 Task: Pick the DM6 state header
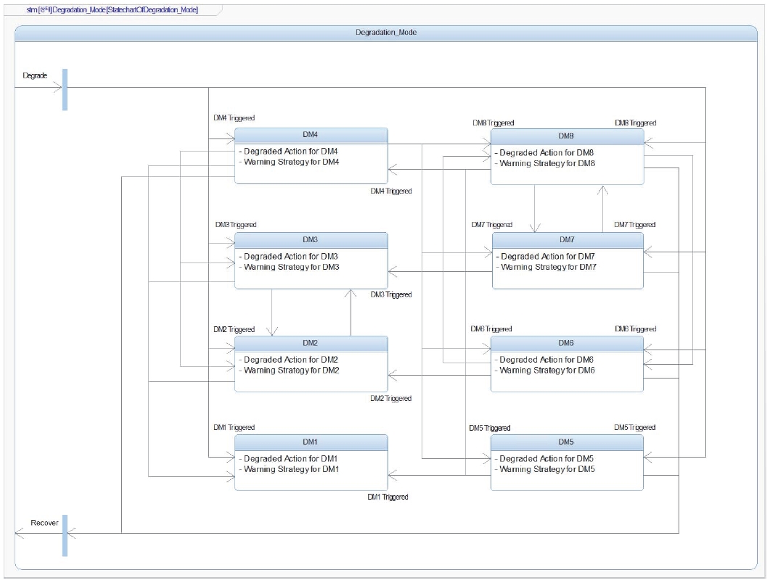tap(567, 343)
